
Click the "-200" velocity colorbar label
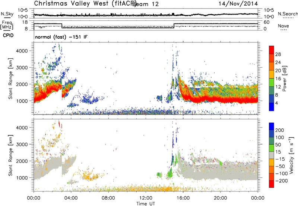(282, 181)
